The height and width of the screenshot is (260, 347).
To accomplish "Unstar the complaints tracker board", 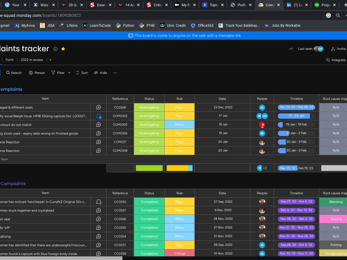I will (63, 49).
